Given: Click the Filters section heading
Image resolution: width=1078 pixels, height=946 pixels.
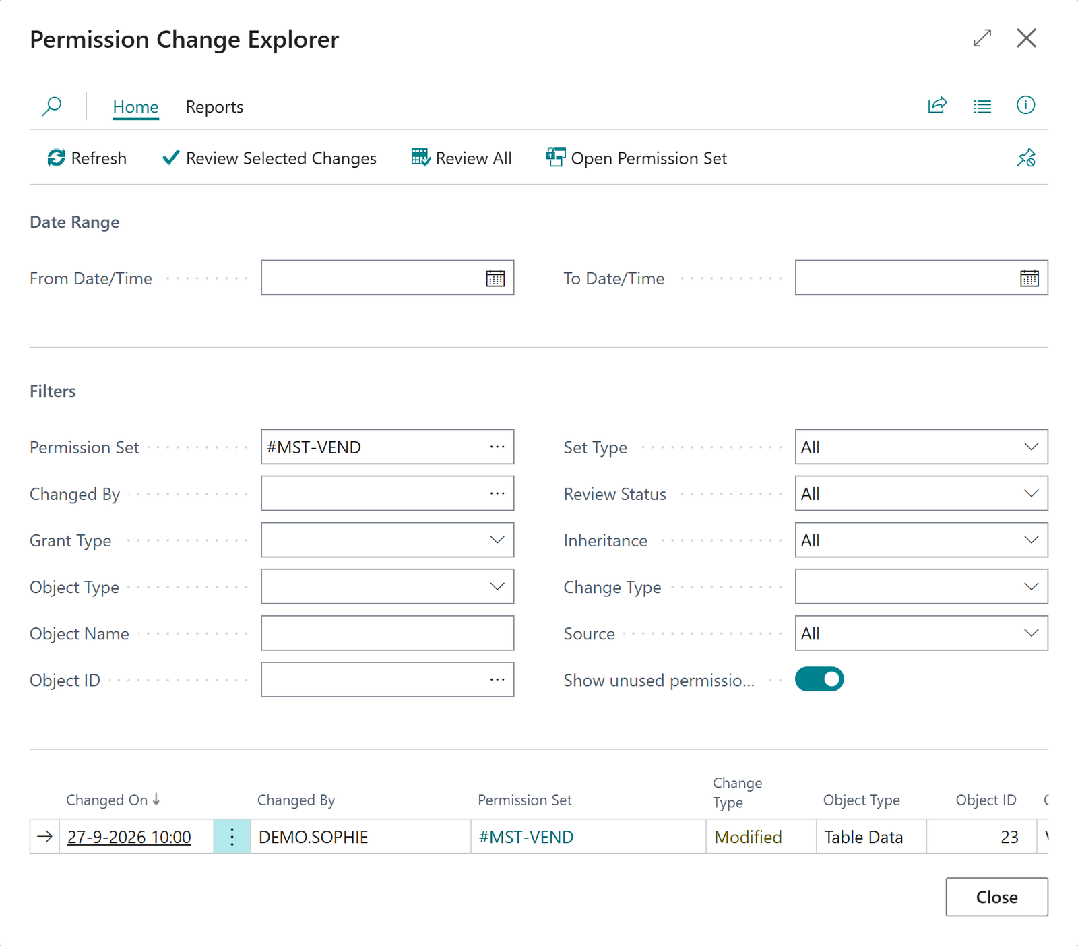Looking at the screenshot, I should [53, 391].
